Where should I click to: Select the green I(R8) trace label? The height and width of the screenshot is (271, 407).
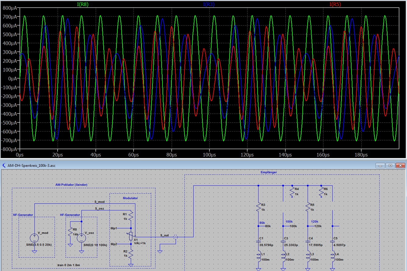[82, 4]
